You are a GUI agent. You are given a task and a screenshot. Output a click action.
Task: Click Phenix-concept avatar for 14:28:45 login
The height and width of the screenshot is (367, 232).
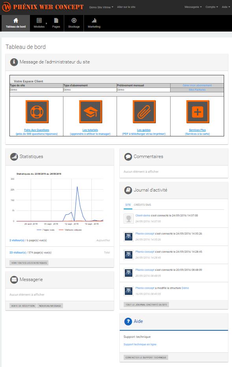128,255
